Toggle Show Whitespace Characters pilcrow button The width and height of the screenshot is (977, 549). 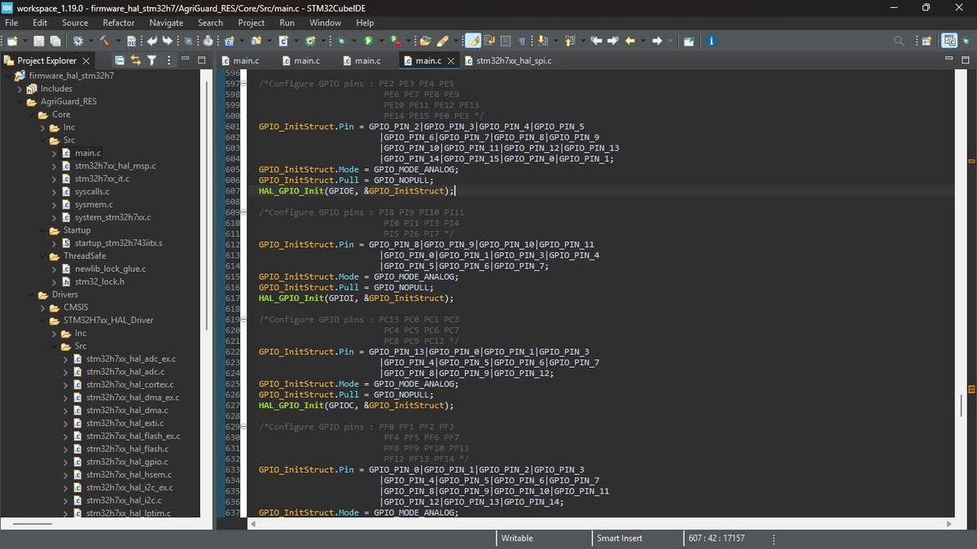522,41
